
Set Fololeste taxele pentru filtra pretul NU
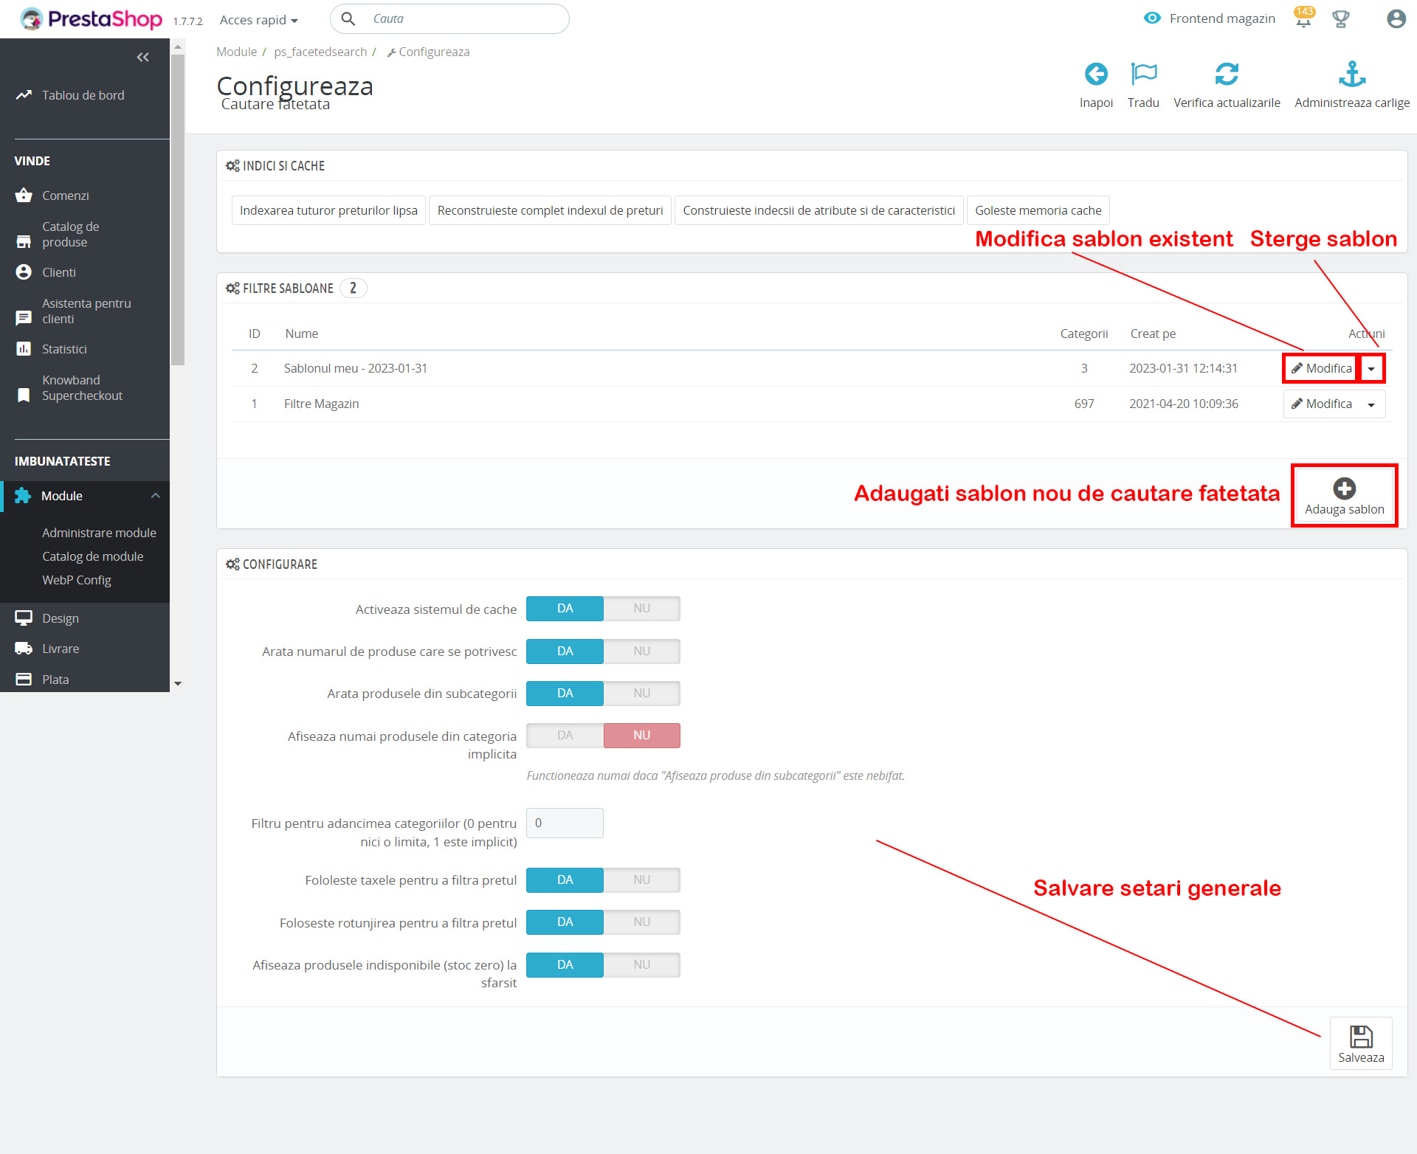click(x=641, y=880)
